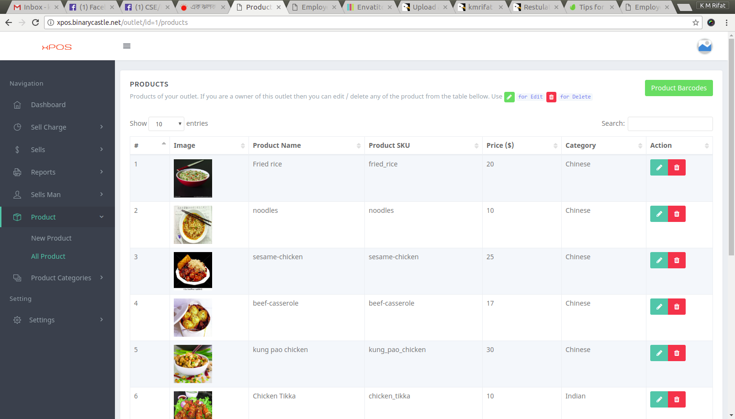Delete the beef-casserole product
Image resolution: width=735 pixels, height=419 pixels.
click(x=677, y=307)
